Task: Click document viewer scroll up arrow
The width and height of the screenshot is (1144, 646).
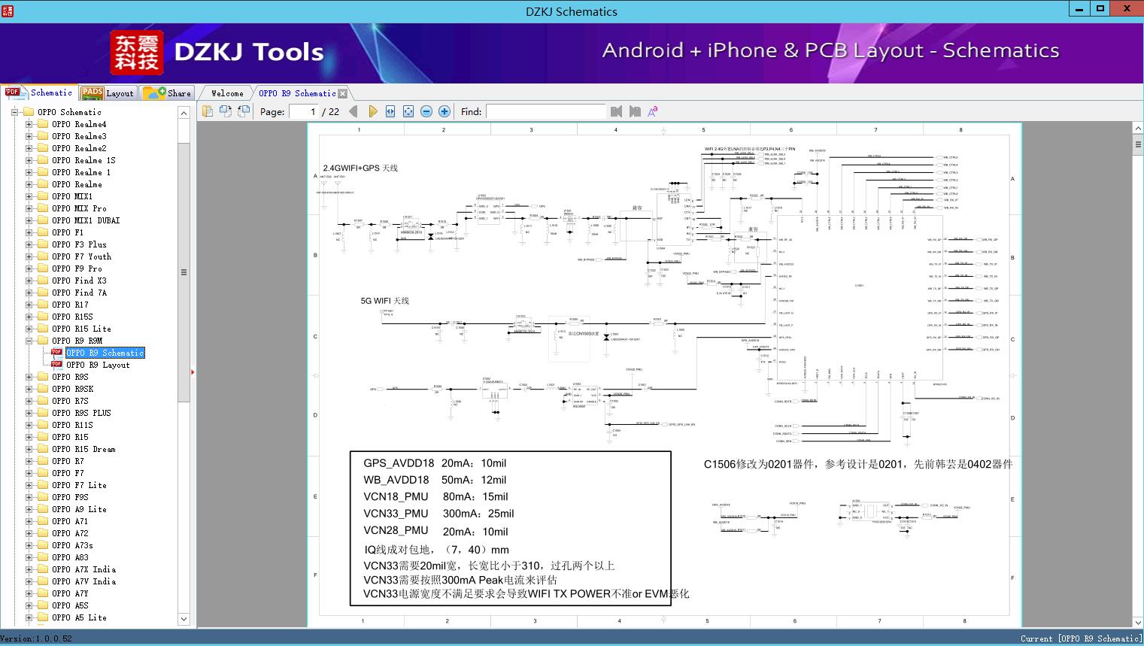Action: (x=1137, y=129)
